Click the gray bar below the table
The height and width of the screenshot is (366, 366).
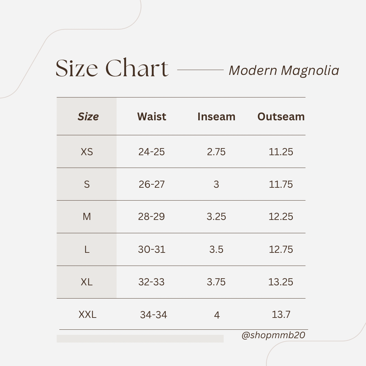[x=140, y=339]
